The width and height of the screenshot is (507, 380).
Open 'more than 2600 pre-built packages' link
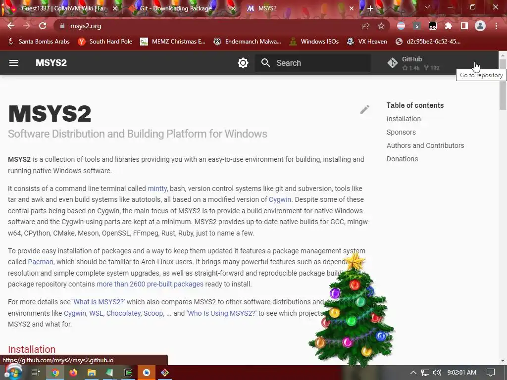150,284
